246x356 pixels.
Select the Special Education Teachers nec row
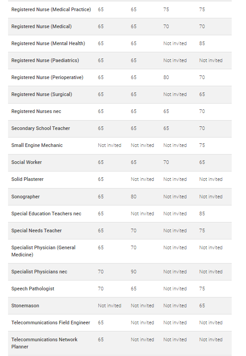(x=120, y=214)
